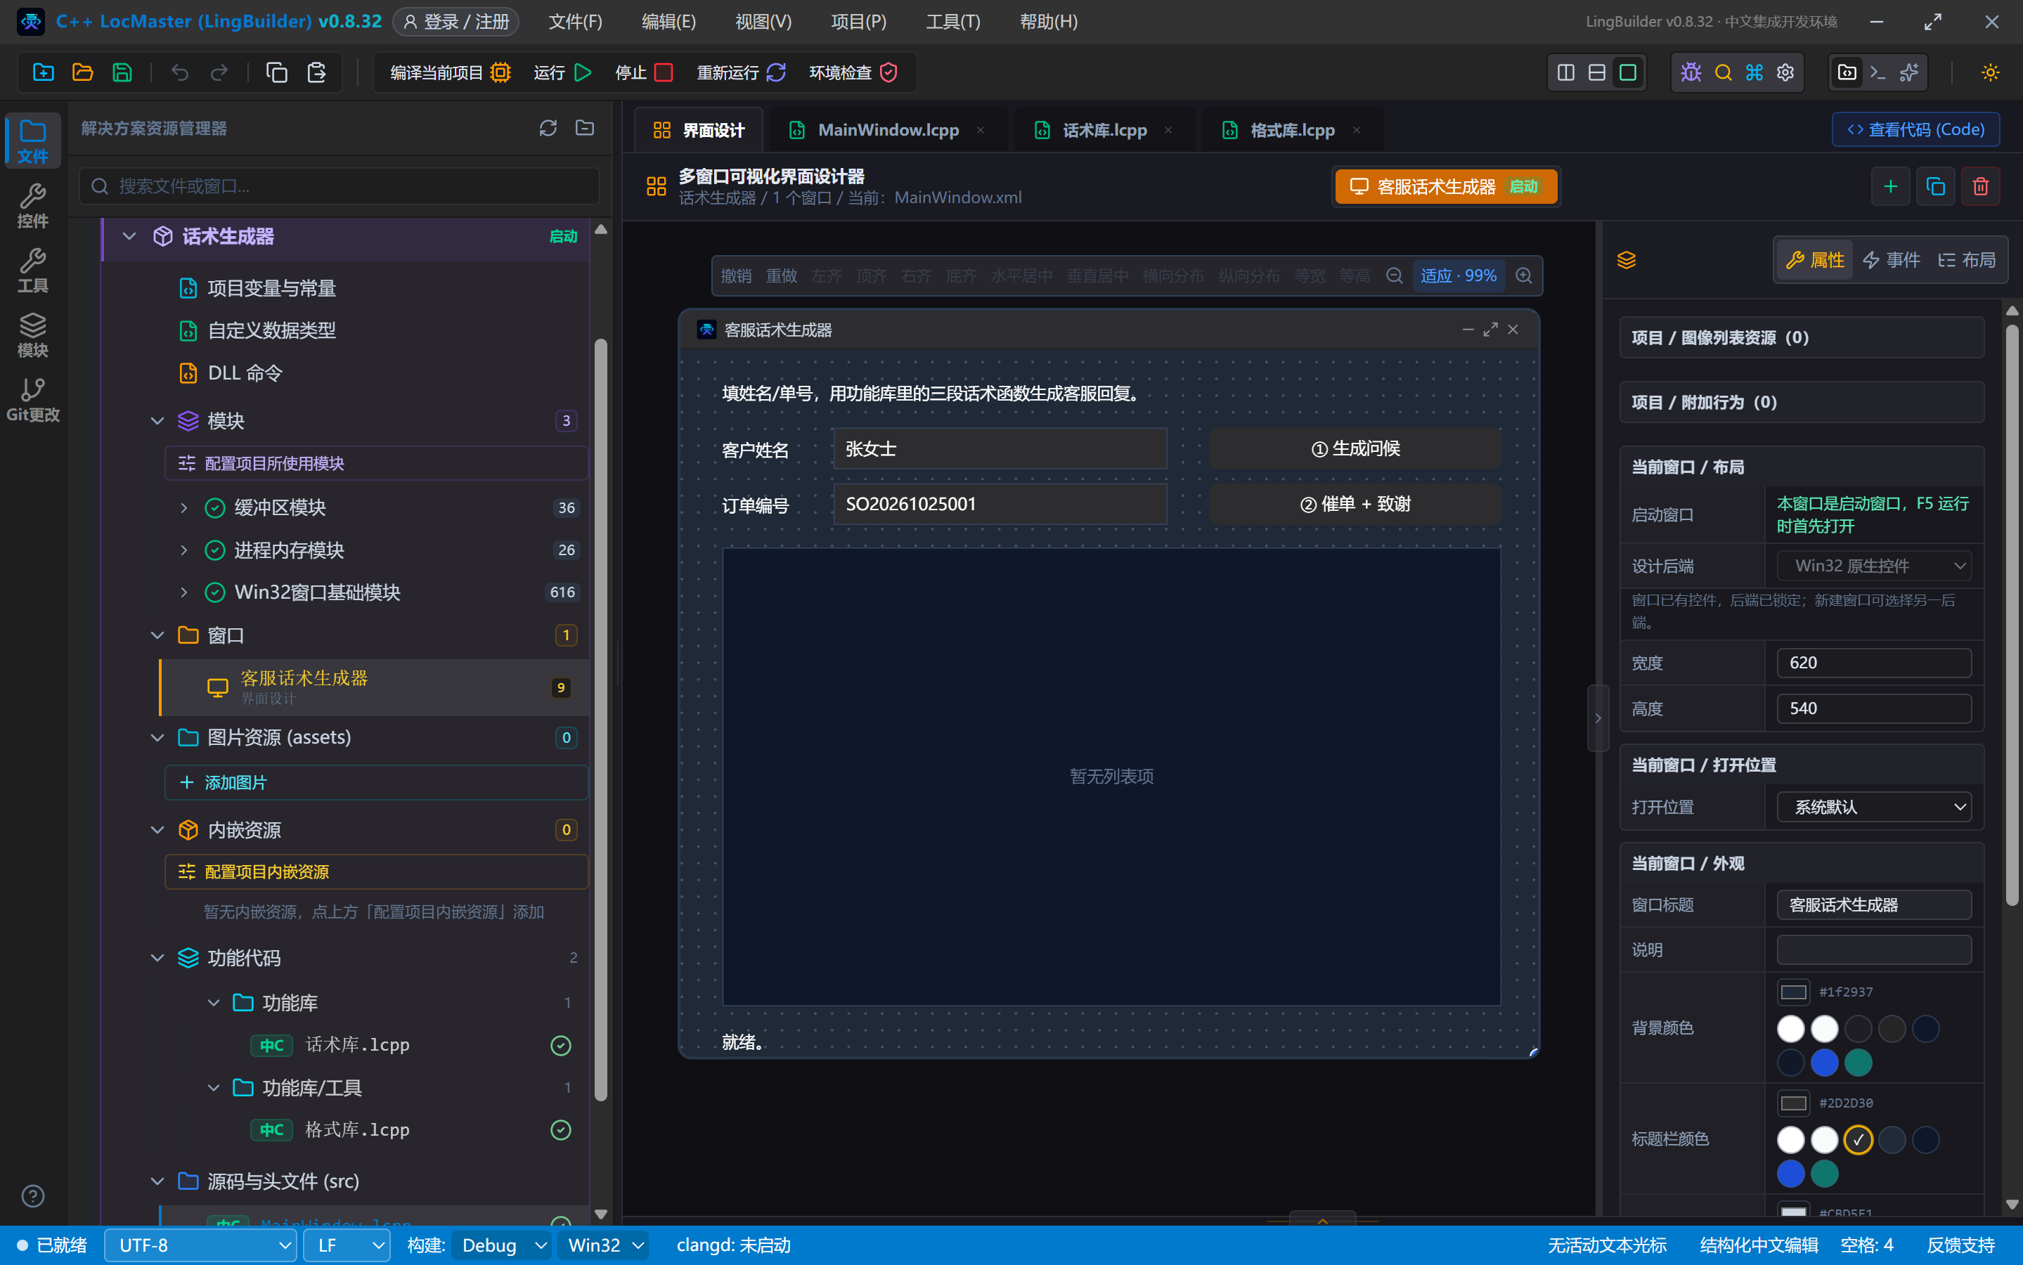Click the terminal prompt icon
The width and height of the screenshot is (2023, 1265).
click(1878, 73)
